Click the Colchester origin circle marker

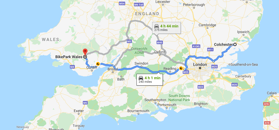[235, 44]
